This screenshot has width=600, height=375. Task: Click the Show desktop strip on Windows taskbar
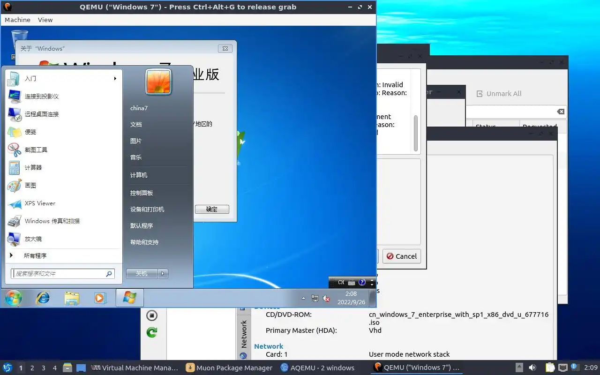tap(373, 298)
